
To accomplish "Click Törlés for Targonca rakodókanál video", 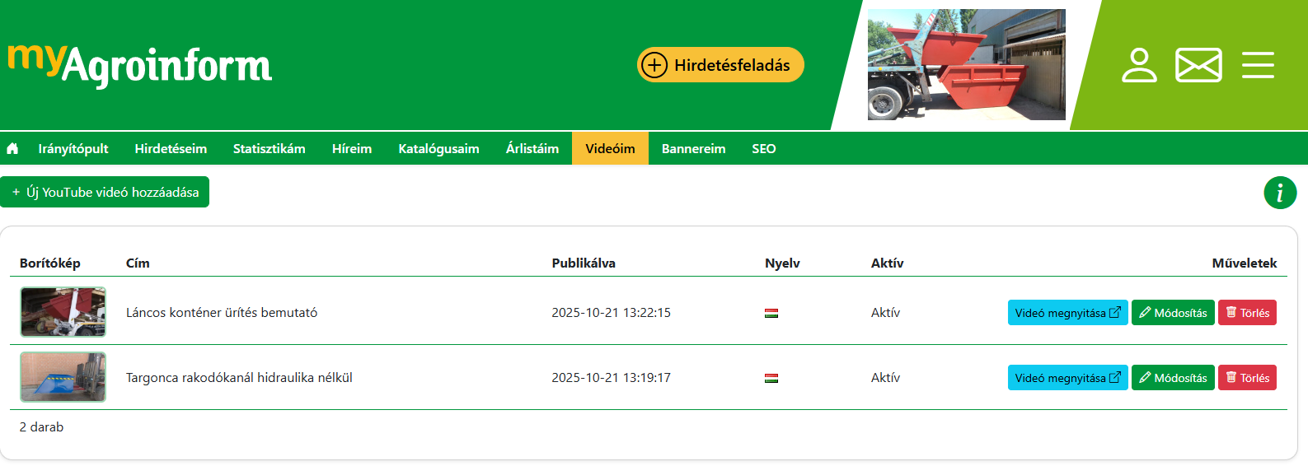I will pos(1247,378).
